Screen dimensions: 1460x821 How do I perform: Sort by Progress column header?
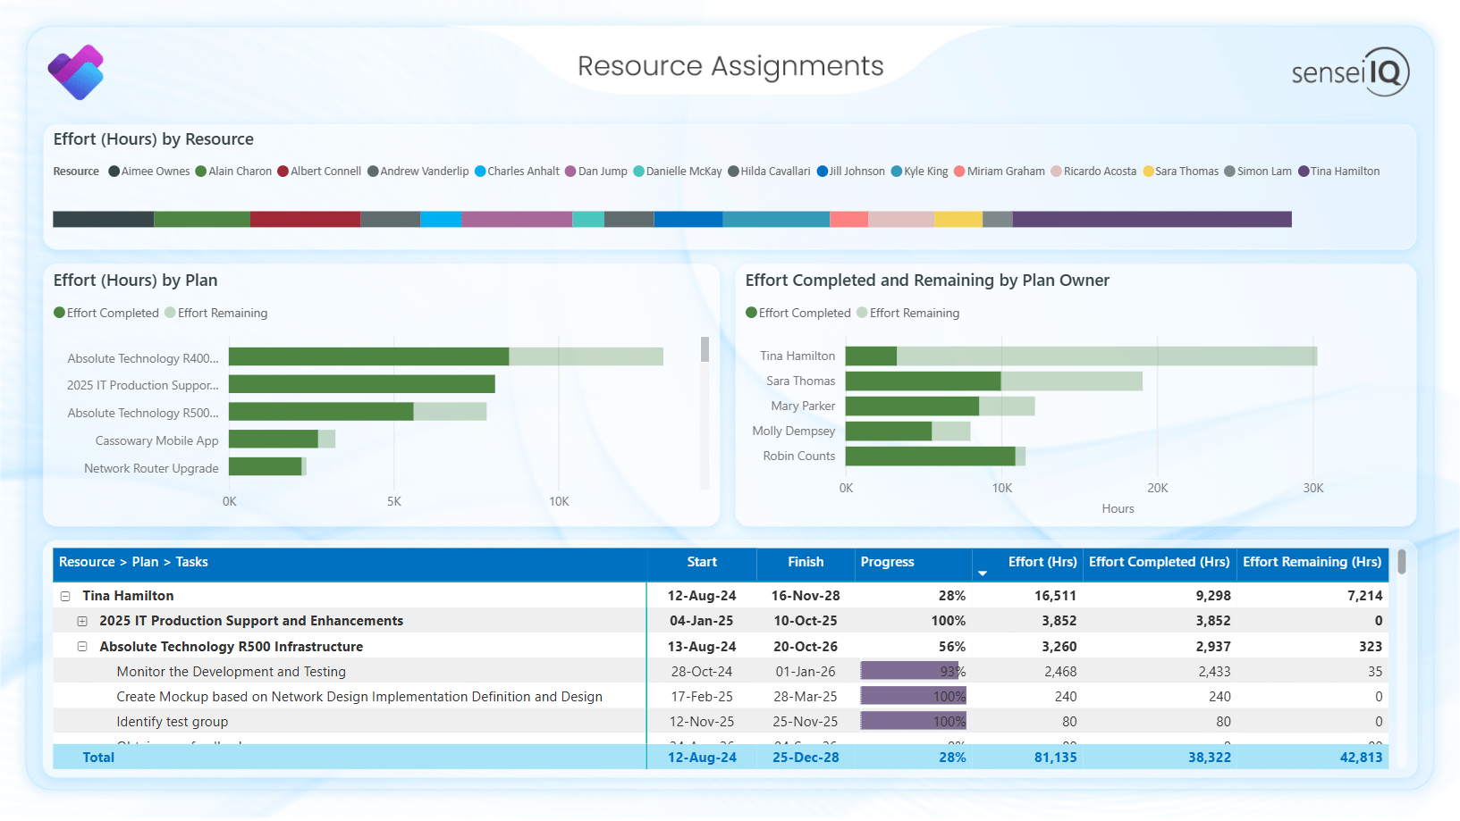[x=887, y=562]
